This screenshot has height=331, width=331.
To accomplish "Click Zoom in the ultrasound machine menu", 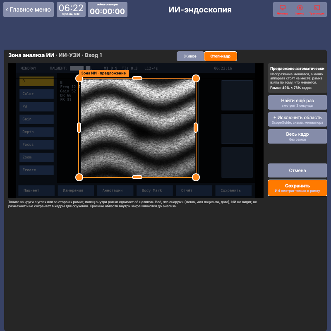I will coord(36,157).
